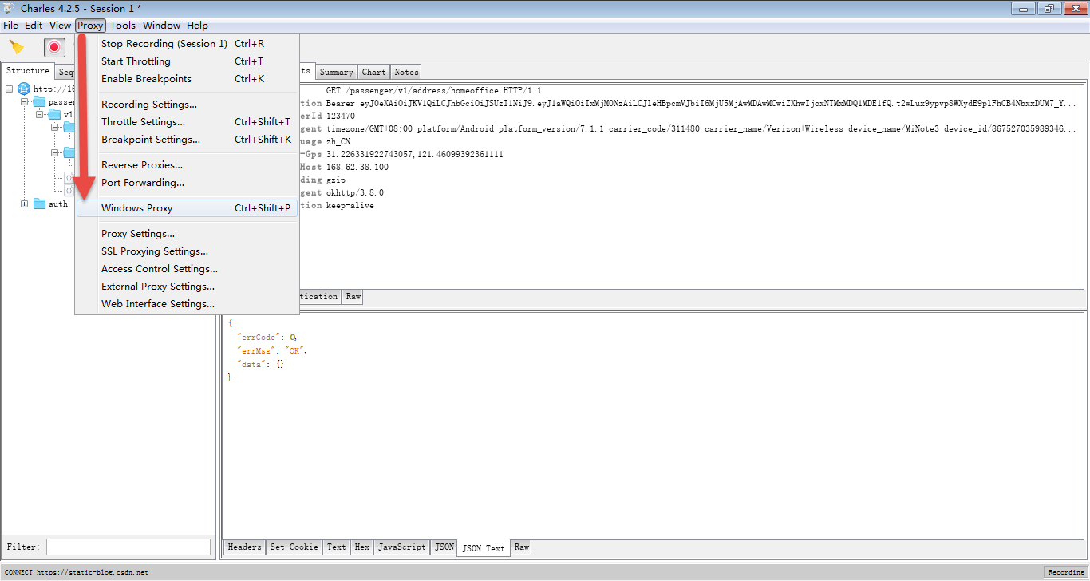Select the JSON tab
Screen dimensions: 1090x581
point(444,547)
